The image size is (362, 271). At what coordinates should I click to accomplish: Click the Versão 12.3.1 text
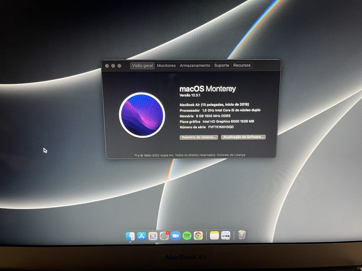190,95
